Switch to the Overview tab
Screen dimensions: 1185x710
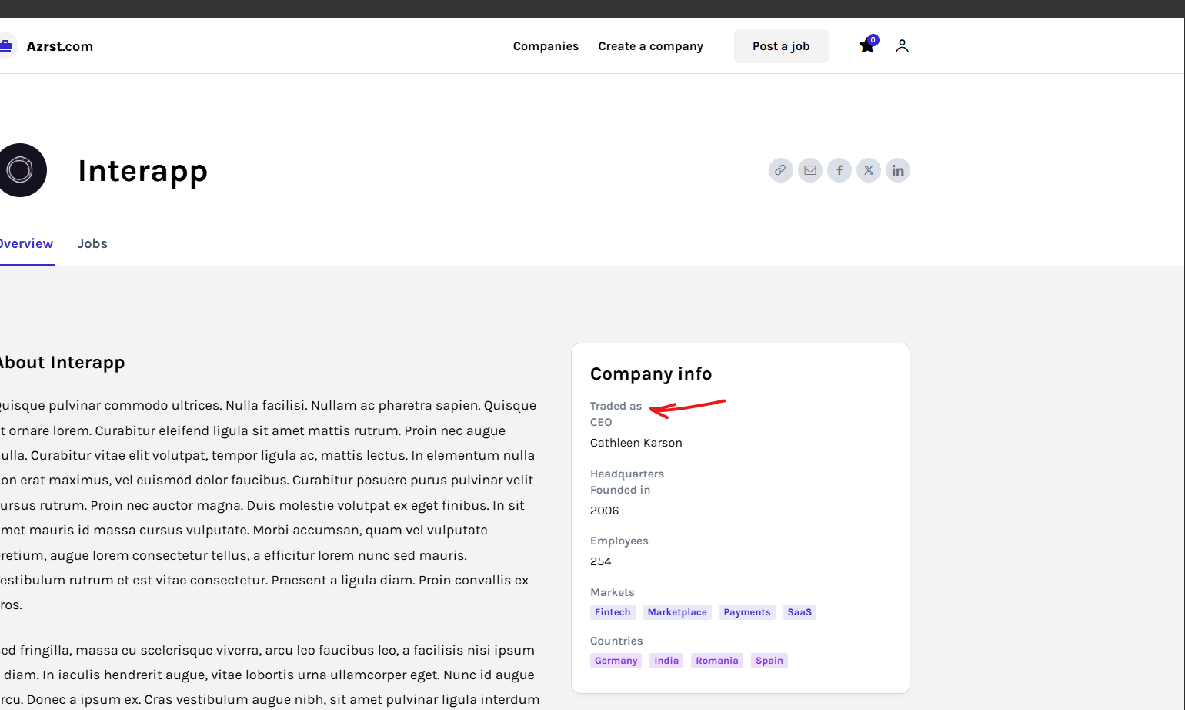point(26,244)
